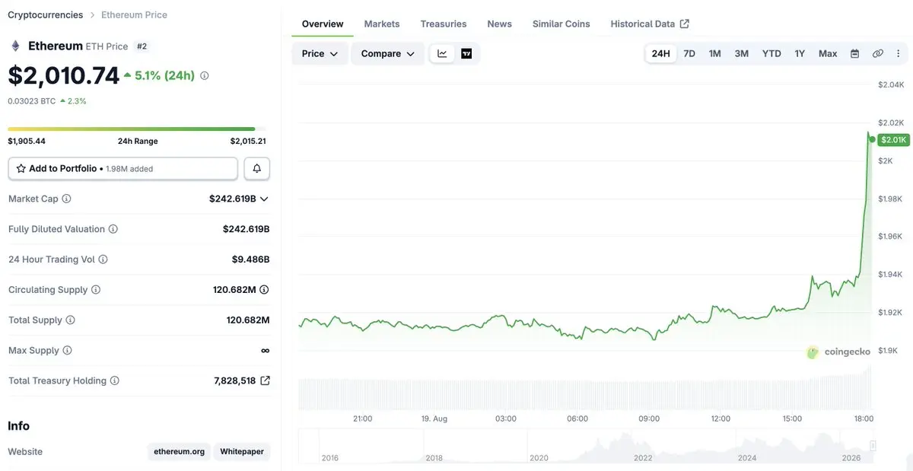Image resolution: width=913 pixels, height=471 pixels.
Task: Open the Total Treasury Holding info icon
Action: click(115, 380)
